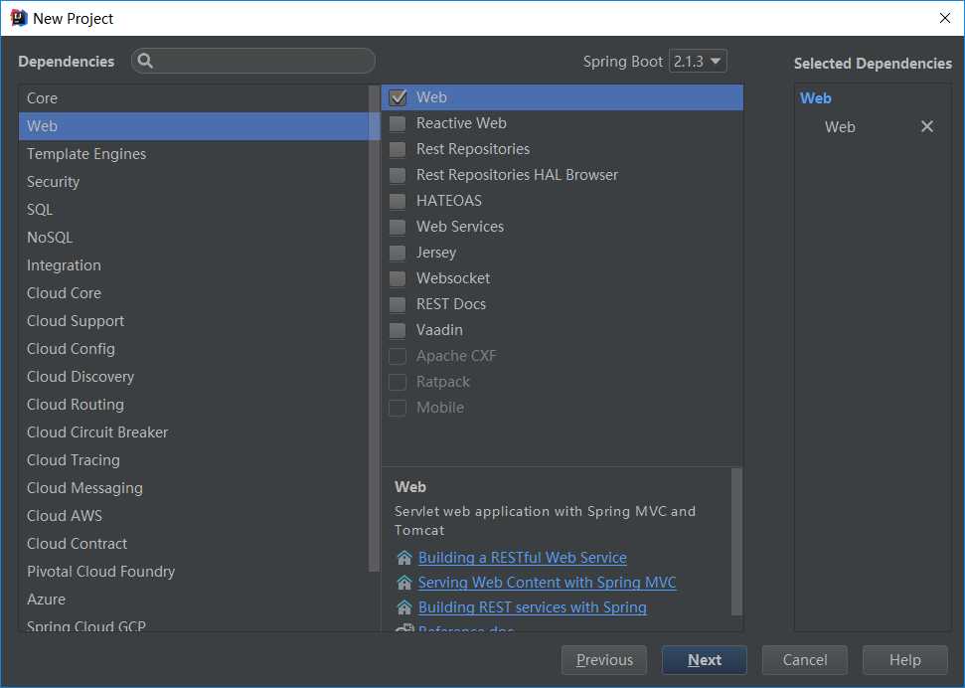This screenshot has height=688, width=965.
Task: Click the Next button
Action: (x=704, y=660)
